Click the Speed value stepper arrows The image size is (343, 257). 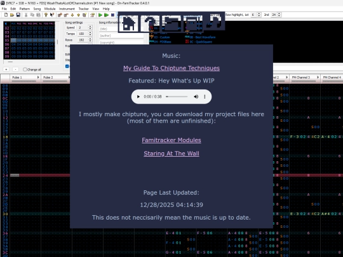pos(90,27)
